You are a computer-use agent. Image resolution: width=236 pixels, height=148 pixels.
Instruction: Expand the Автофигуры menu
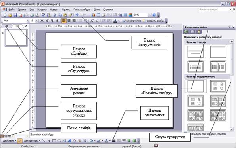pyautogui.click(x=32, y=141)
